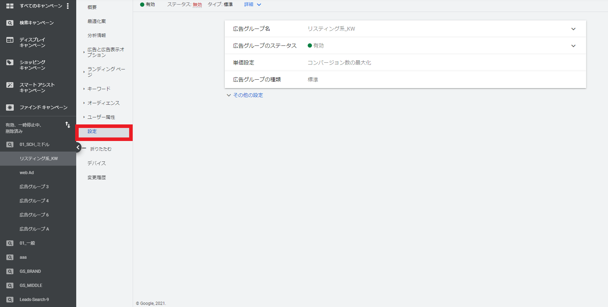This screenshot has height=307, width=608.
Task: Click the コンバージョン数の最大化 bid setting value
Action: click(x=339, y=63)
